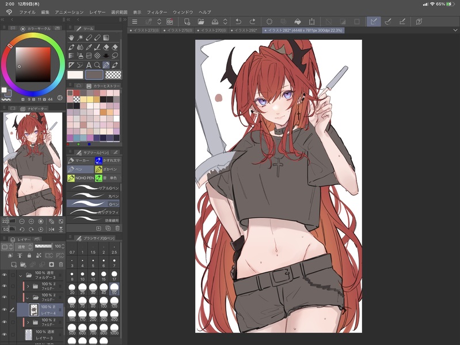Open the 通常 blending mode dropdown
Viewport: 460px width, 345px height.
pyautogui.click(x=25, y=247)
